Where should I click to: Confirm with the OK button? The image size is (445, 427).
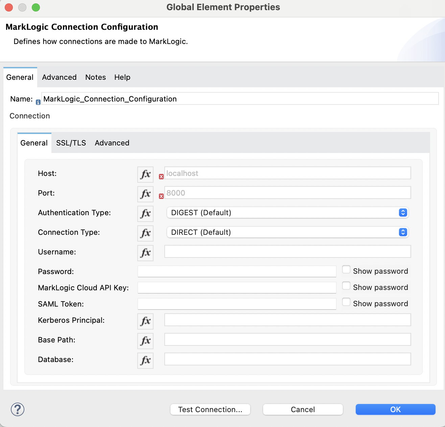(395, 409)
